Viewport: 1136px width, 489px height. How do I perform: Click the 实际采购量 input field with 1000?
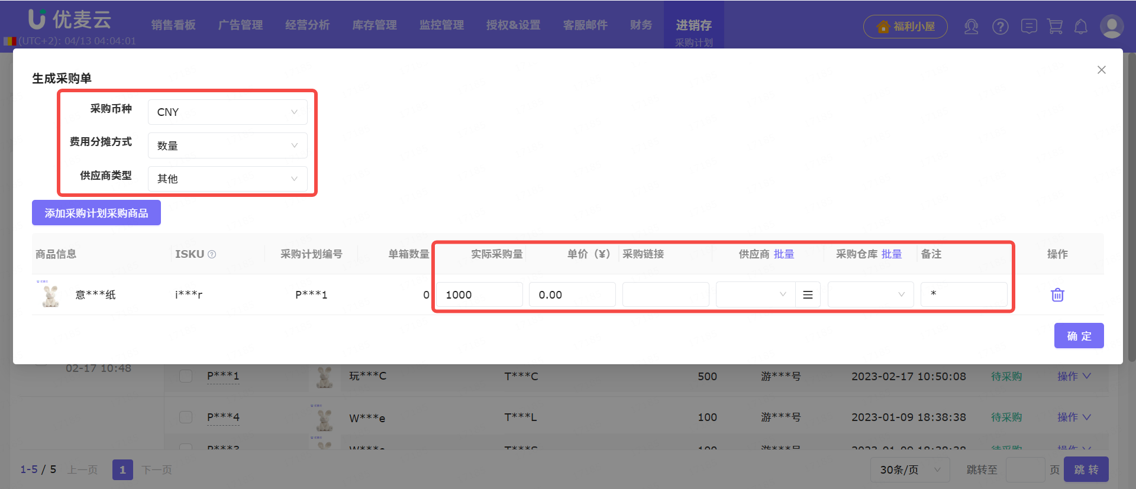pos(479,294)
